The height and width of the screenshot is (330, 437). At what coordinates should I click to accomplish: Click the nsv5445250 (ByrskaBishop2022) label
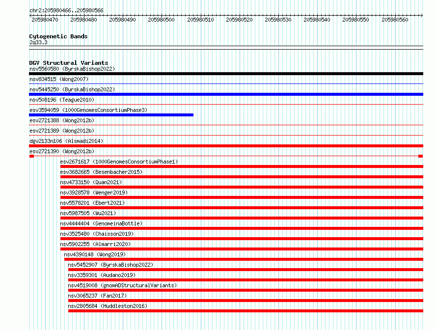72,89
